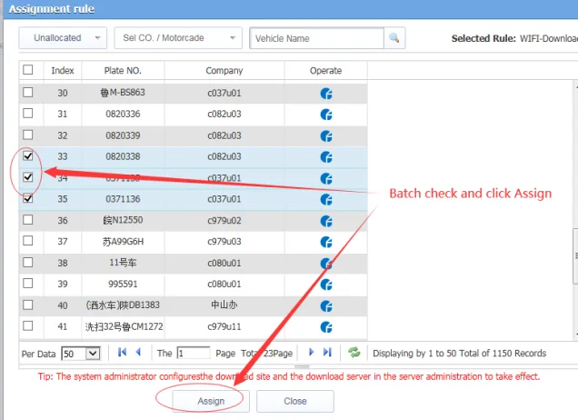Click operate icon for row 41
The height and width of the screenshot is (420, 578).
click(326, 326)
